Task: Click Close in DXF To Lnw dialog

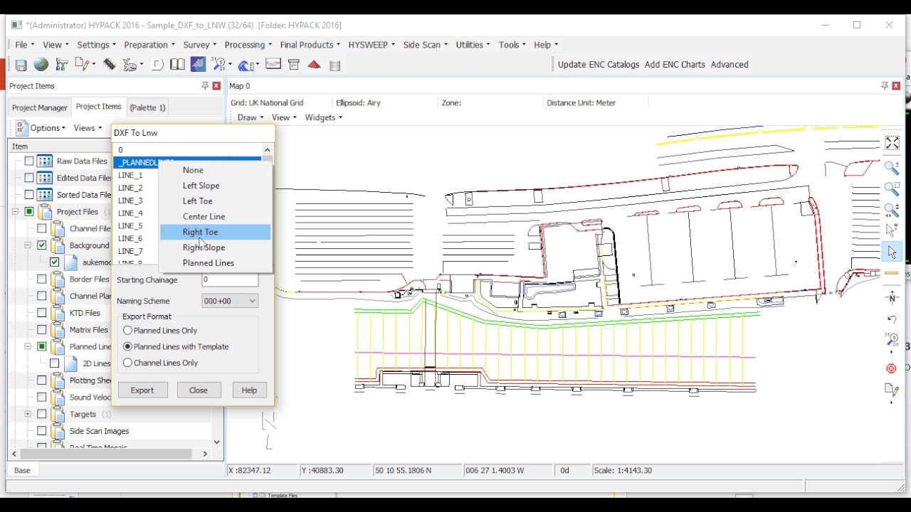Action: pyautogui.click(x=199, y=390)
